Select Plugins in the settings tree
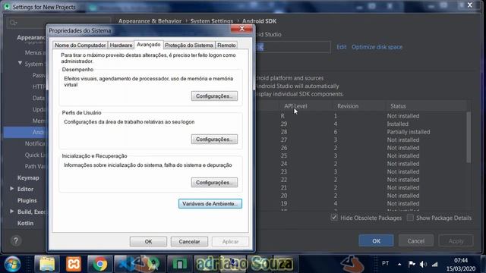The height and width of the screenshot is (273, 486). click(x=27, y=200)
